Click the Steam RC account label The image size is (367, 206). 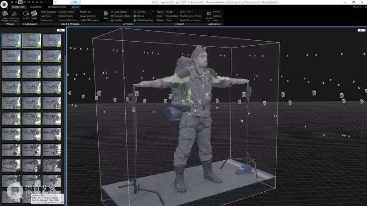(357, 7)
